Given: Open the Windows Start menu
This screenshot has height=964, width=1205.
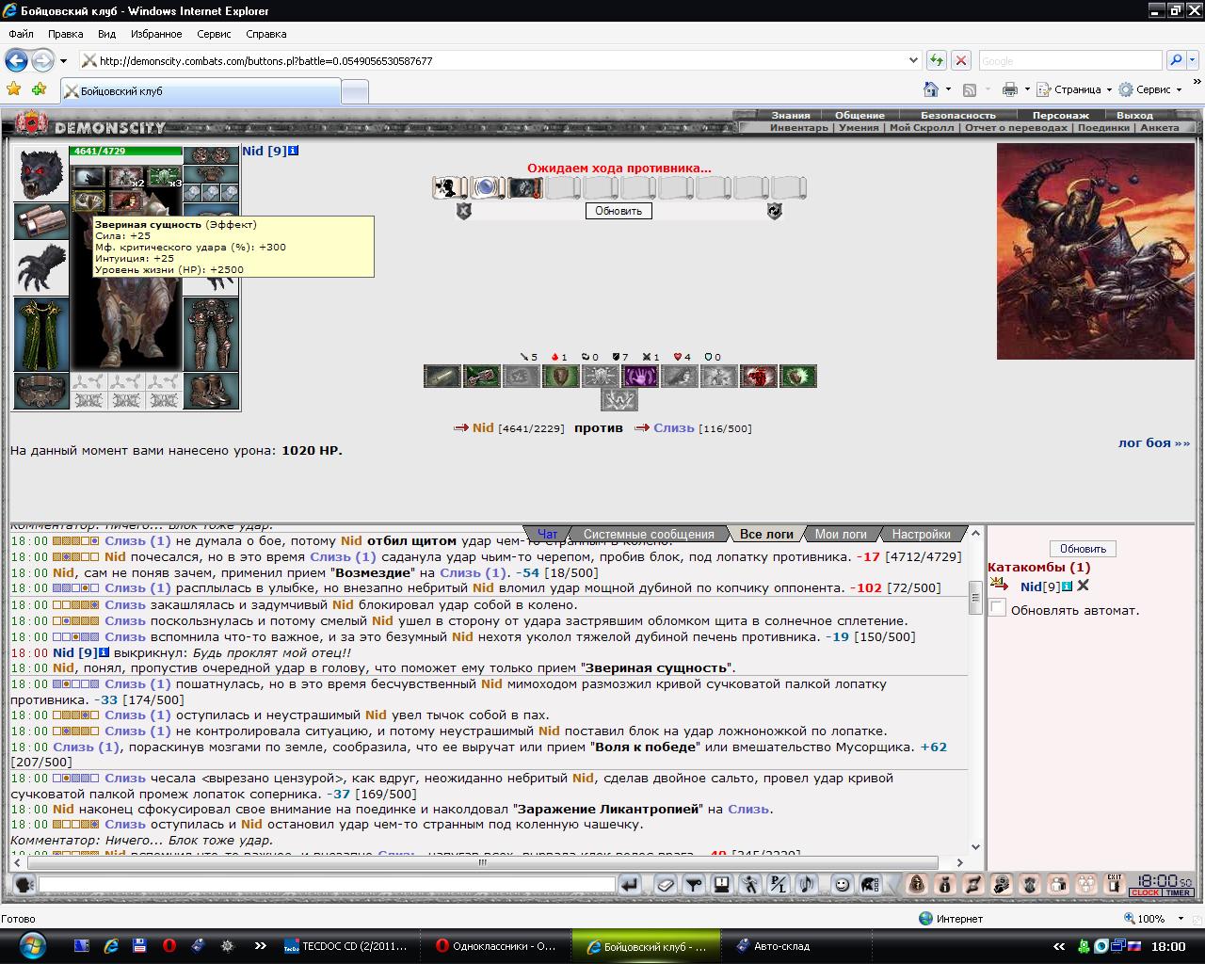Looking at the screenshot, I should click(x=31, y=945).
